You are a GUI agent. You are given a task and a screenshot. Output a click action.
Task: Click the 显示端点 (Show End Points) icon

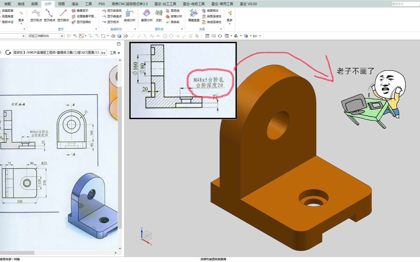[63, 15]
